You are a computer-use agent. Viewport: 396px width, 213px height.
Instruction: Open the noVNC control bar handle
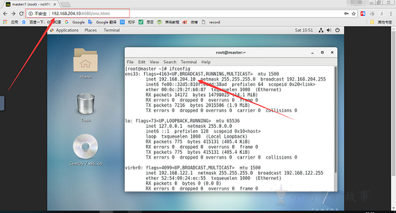coord(2,103)
